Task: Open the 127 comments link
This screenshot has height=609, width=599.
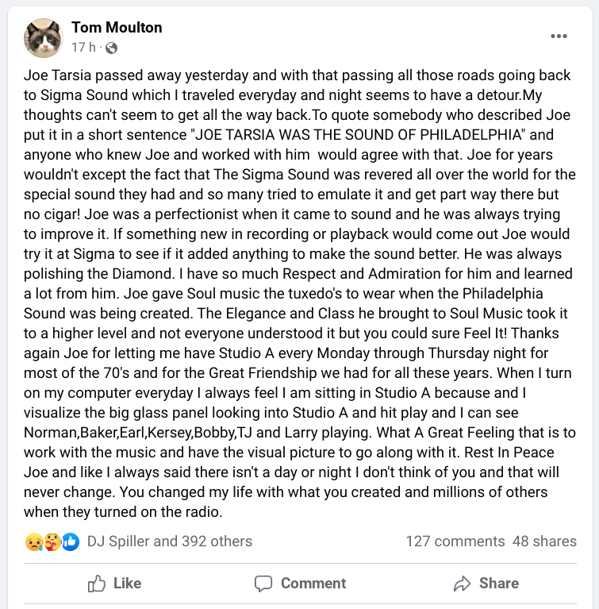Action: (x=455, y=542)
